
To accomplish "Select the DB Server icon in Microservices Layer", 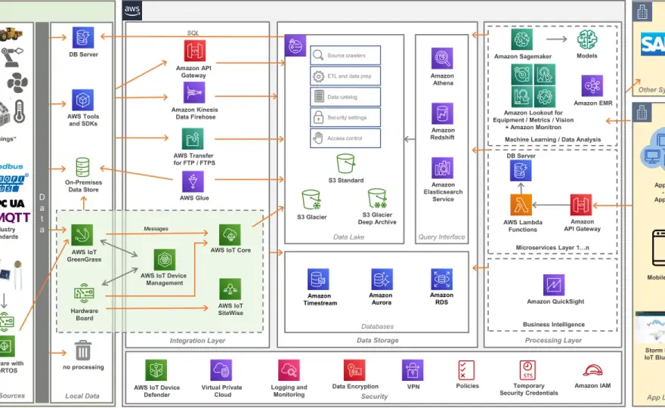I will click(521, 171).
